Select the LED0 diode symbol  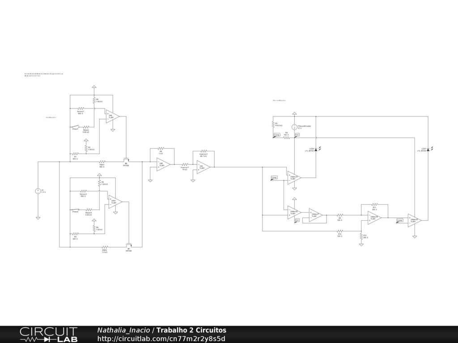pos(316,150)
